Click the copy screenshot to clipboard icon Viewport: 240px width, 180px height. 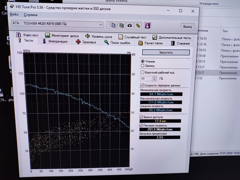point(121,25)
